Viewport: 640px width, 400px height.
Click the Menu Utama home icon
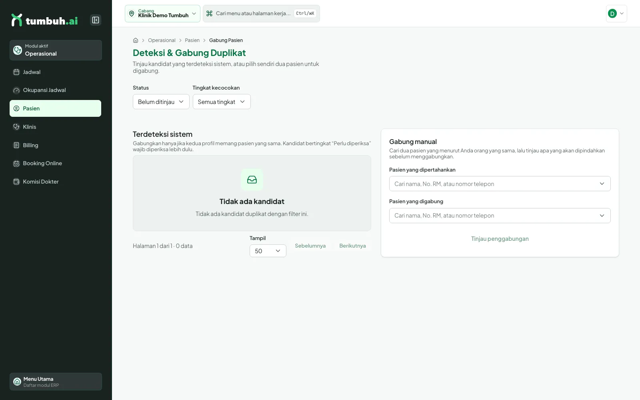tap(17, 382)
